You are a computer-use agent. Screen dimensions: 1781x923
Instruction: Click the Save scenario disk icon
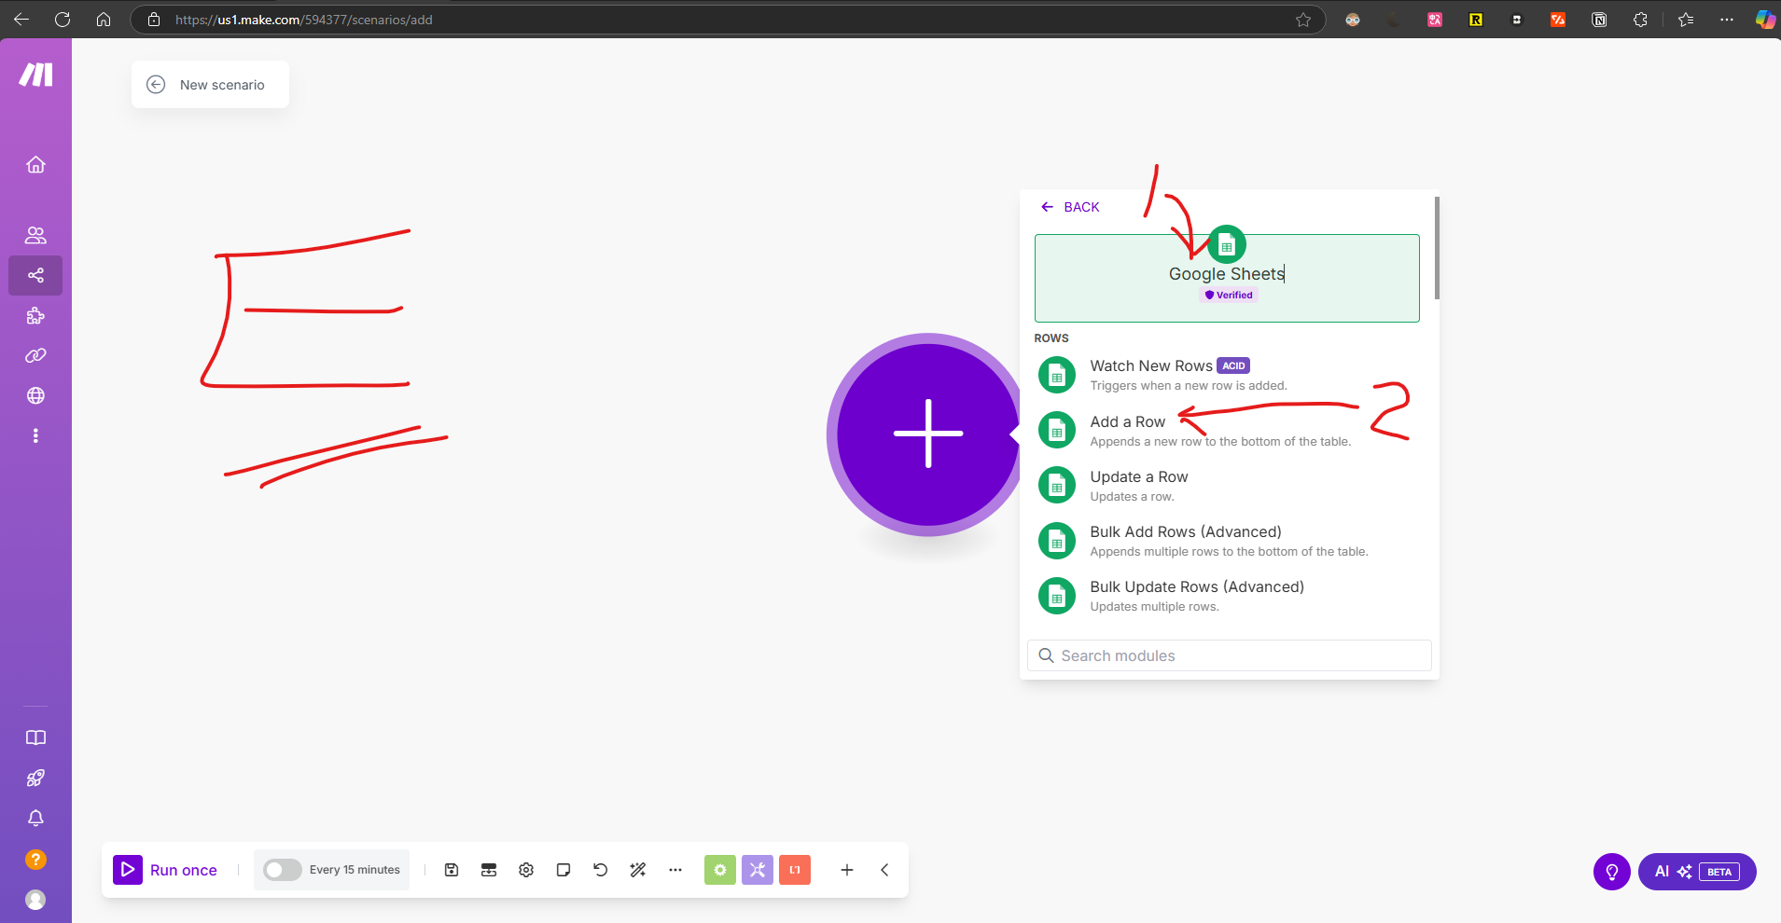(452, 870)
